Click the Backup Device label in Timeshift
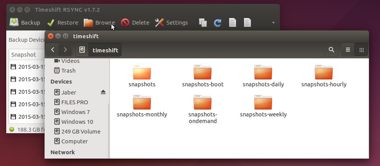The width and height of the screenshot is (380, 166). pyautogui.click(x=27, y=40)
